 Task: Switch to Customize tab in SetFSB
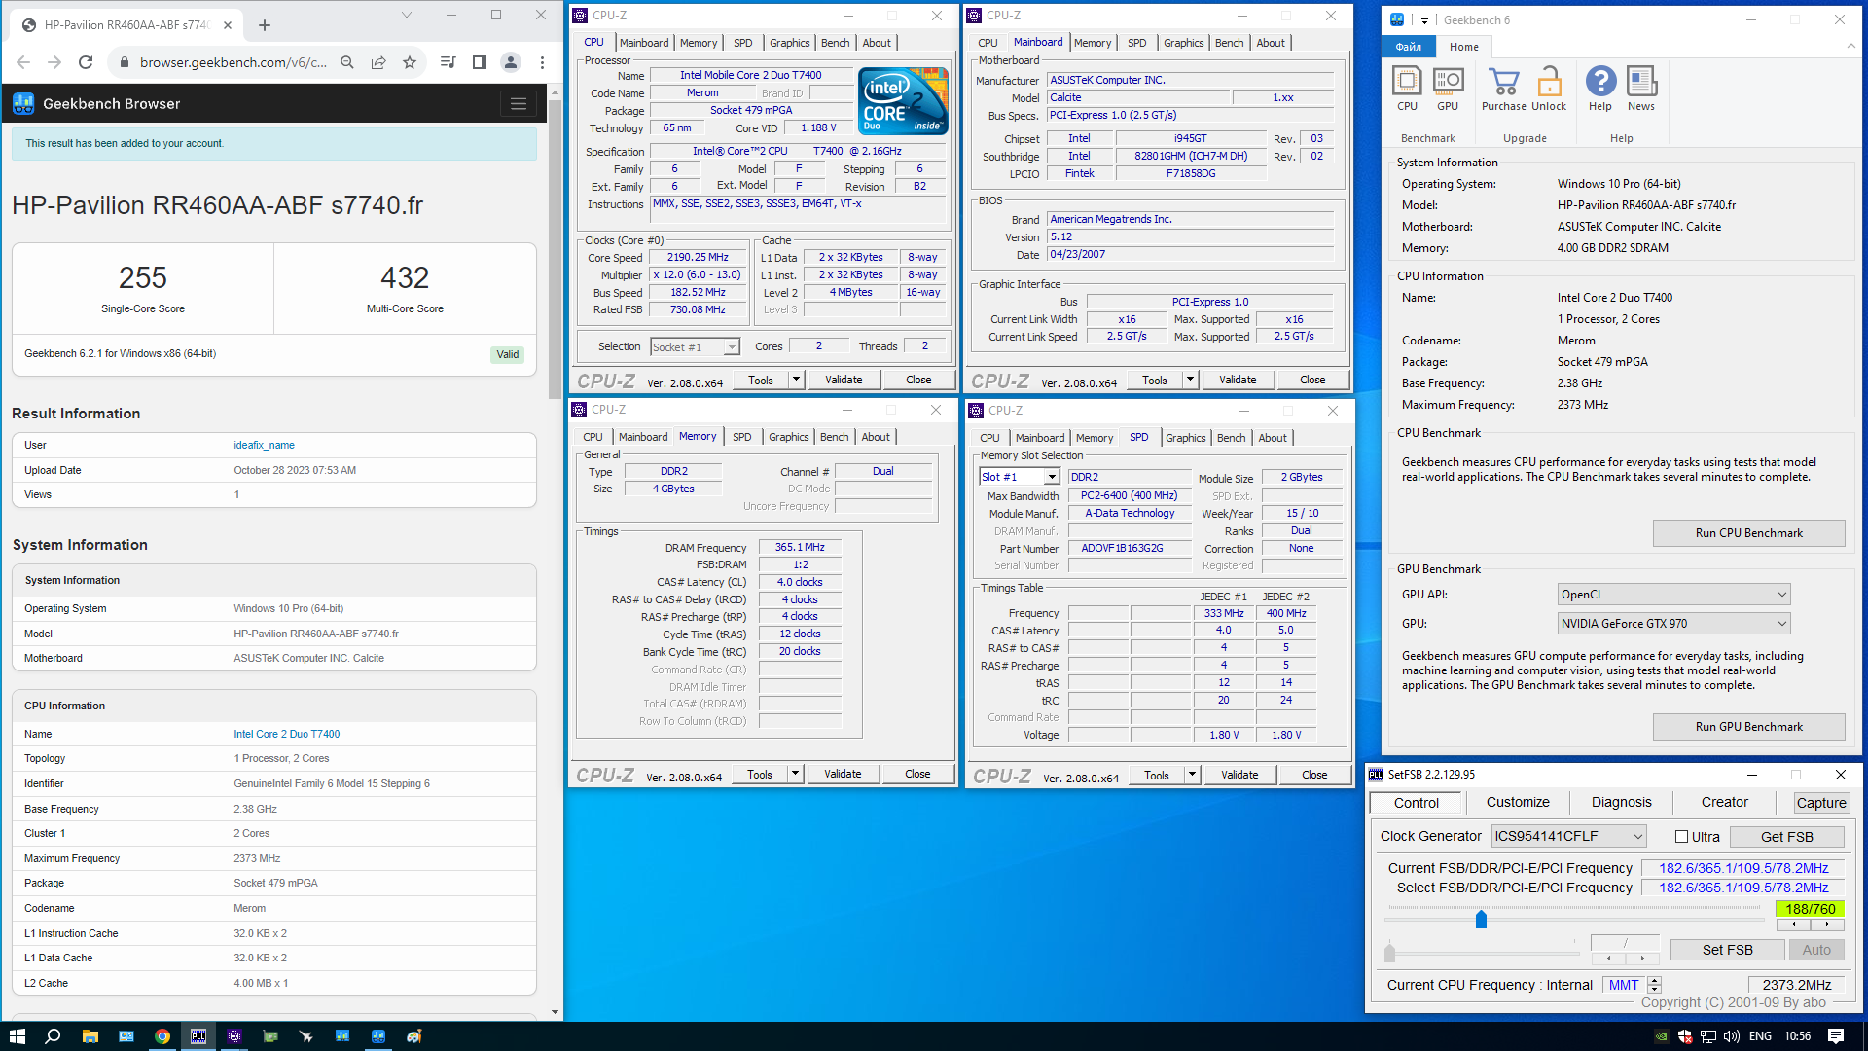pos(1518,802)
